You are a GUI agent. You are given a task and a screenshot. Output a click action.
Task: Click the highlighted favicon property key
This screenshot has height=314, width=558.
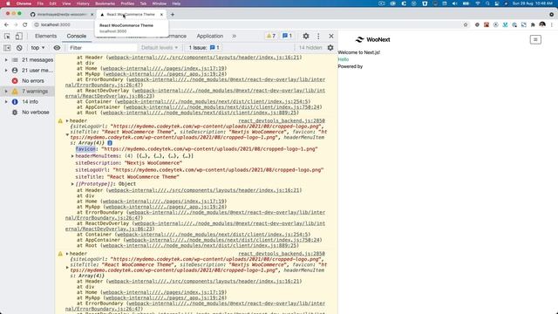pos(85,149)
